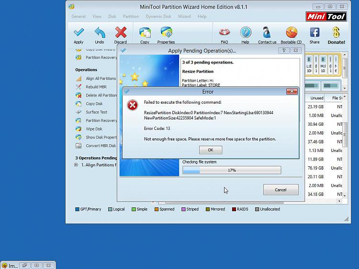Click the Contact us icon

tap(267, 32)
